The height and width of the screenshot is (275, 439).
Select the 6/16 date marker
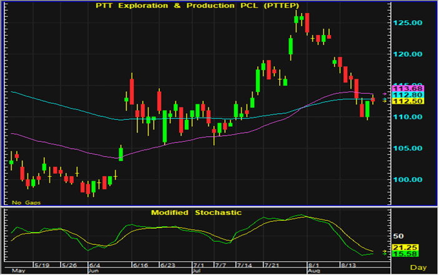click(x=140, y=265)
